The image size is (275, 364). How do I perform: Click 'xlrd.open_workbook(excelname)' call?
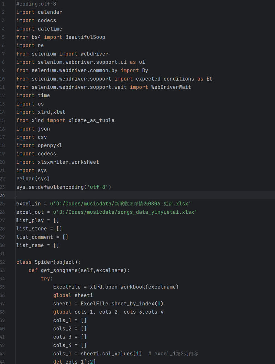click(x=134, y=287)
